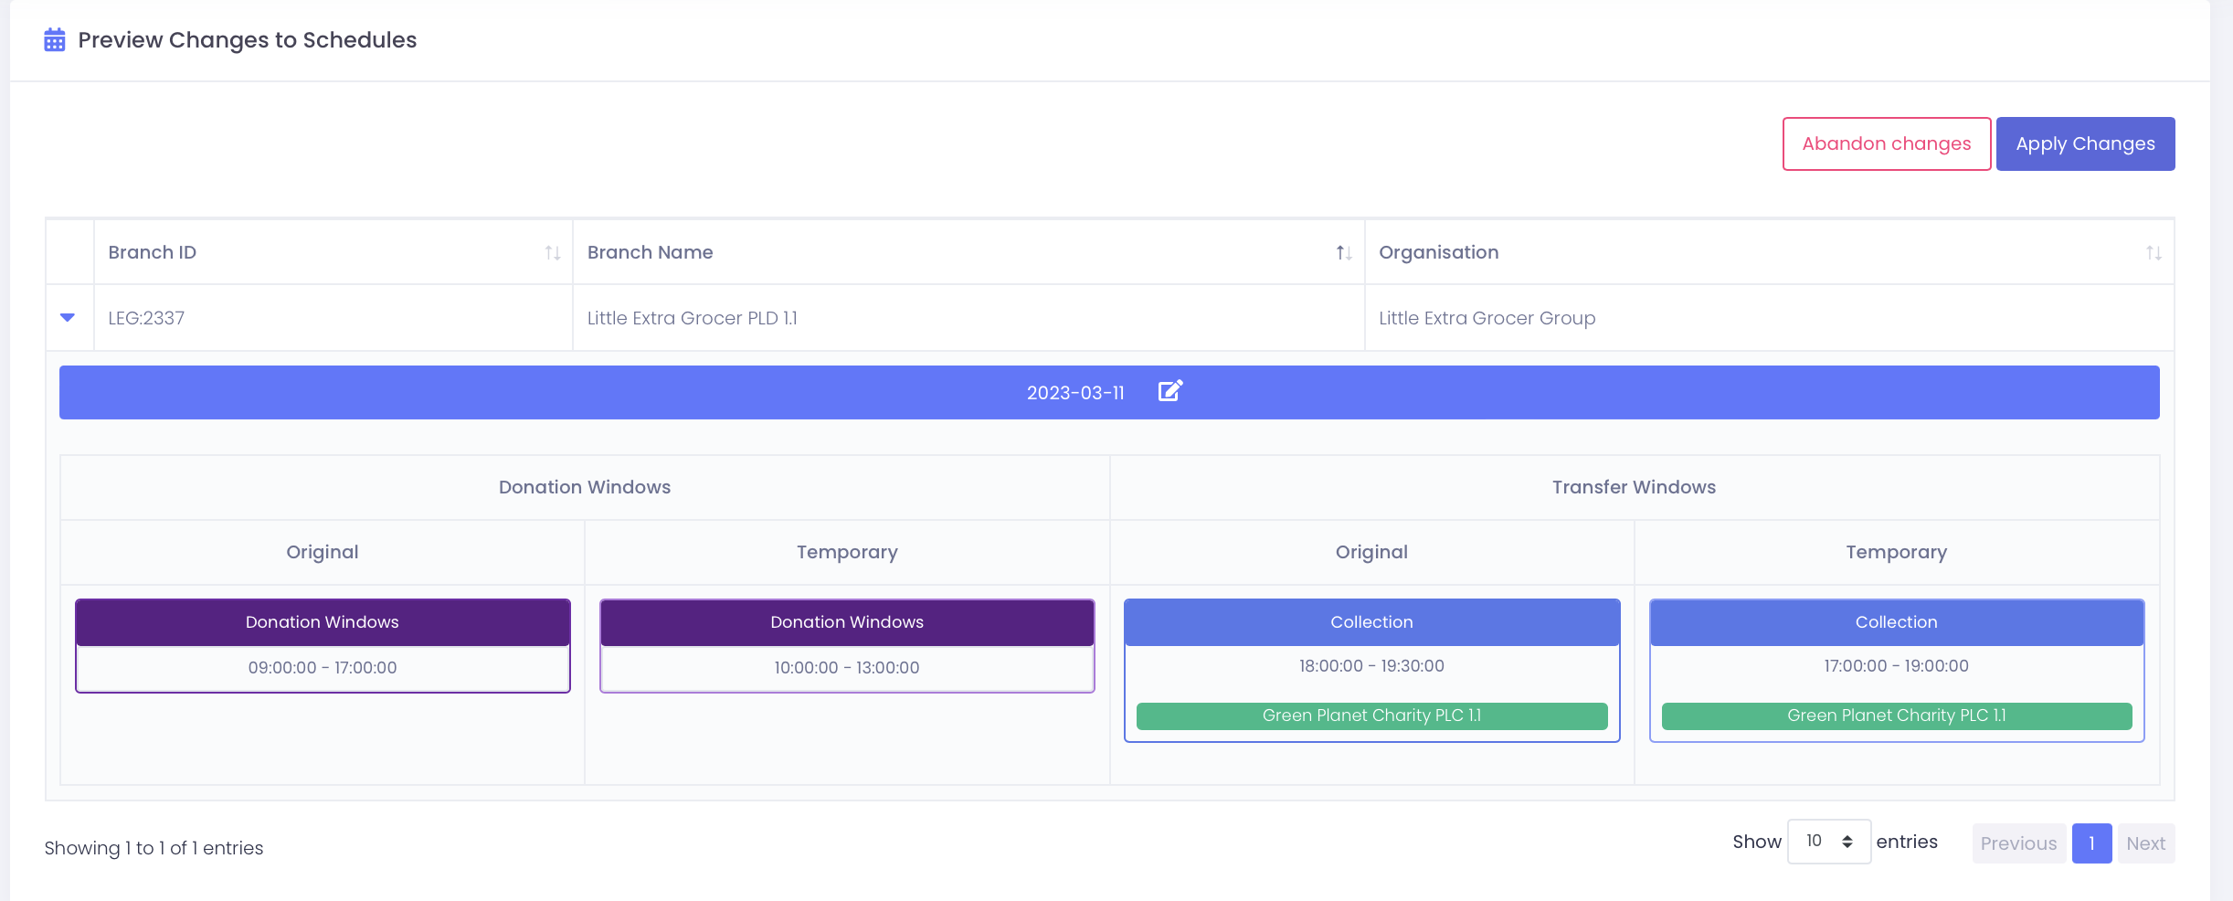2233x901 pixels.
Task: Select page 1 in pagination
Action: pyautogui.click(x=2091, y=843)
